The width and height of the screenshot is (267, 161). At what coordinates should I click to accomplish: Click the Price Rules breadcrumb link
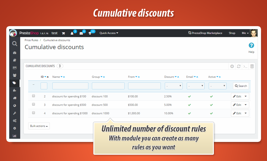(31, 40)
